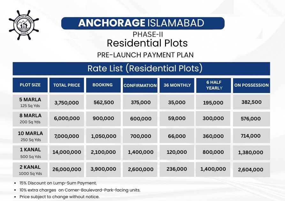
Task: Click the TOTAL PRICE column header
Action: point(67,85)
